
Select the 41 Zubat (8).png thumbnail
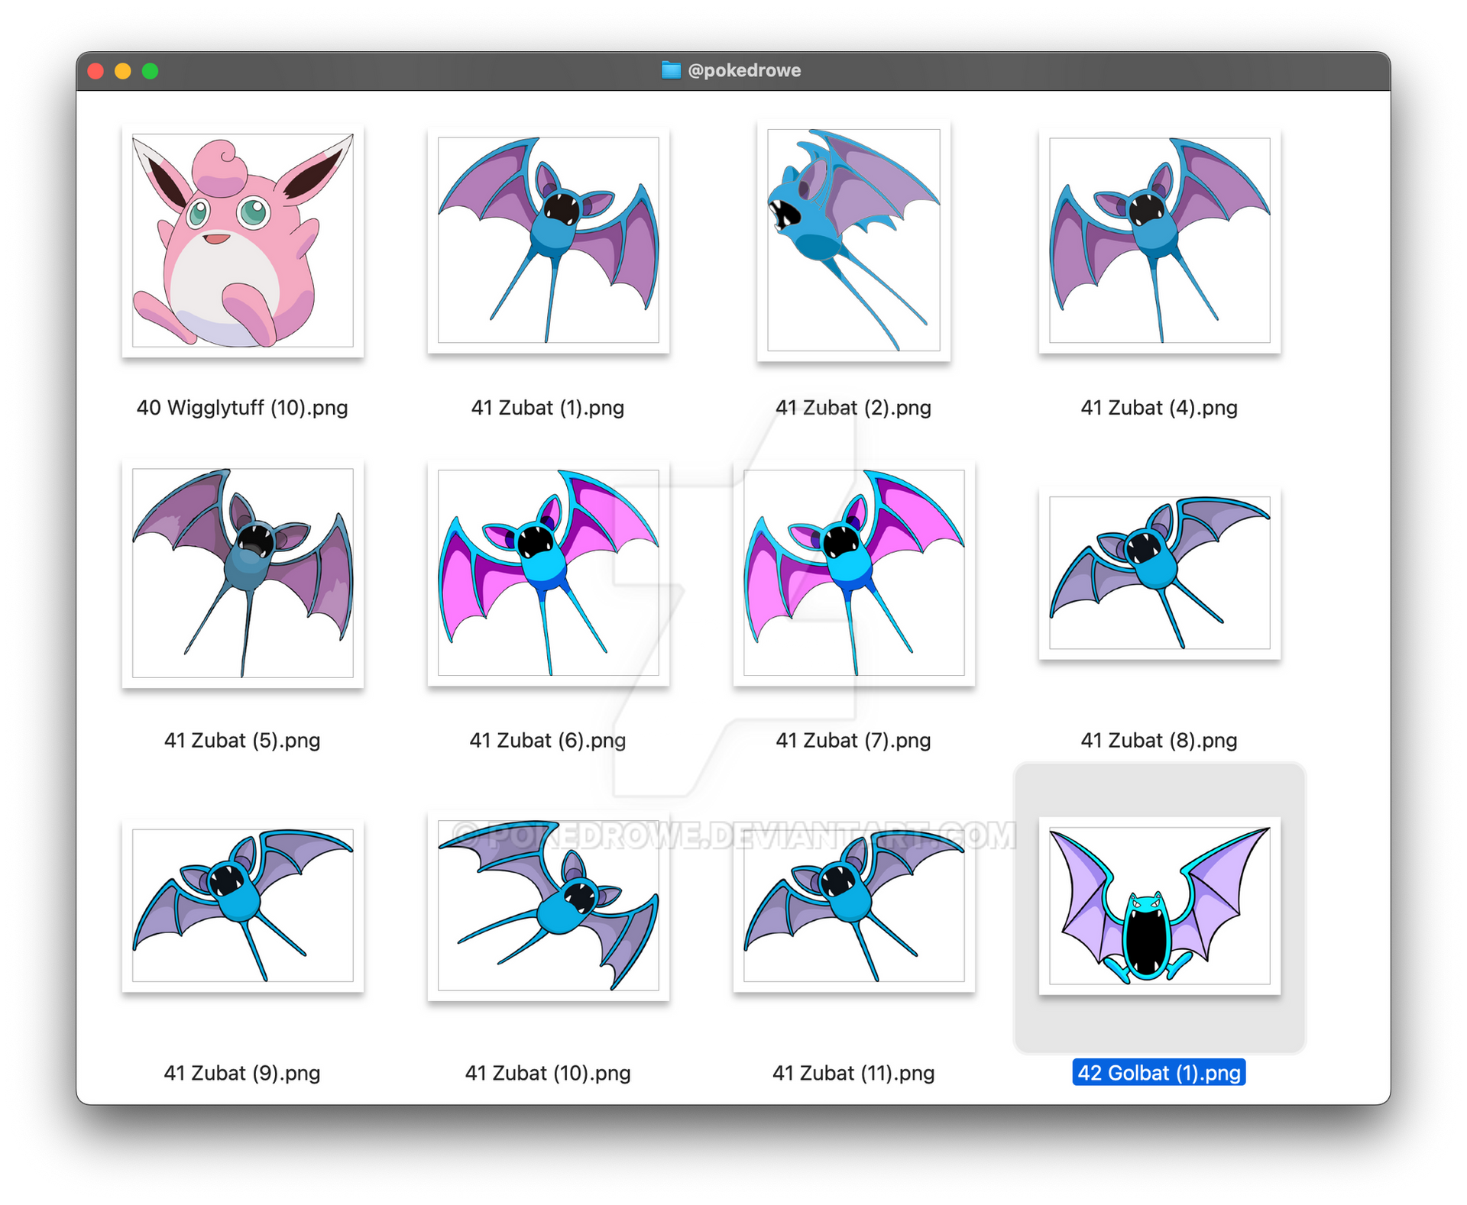[1159, 573]
